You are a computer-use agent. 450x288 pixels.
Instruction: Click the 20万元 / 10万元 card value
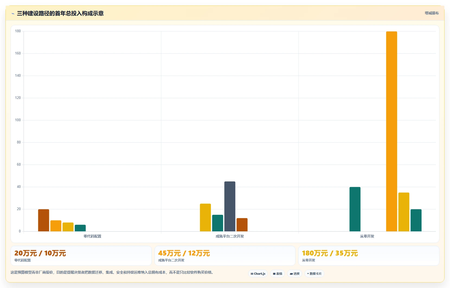click(40, 253)
